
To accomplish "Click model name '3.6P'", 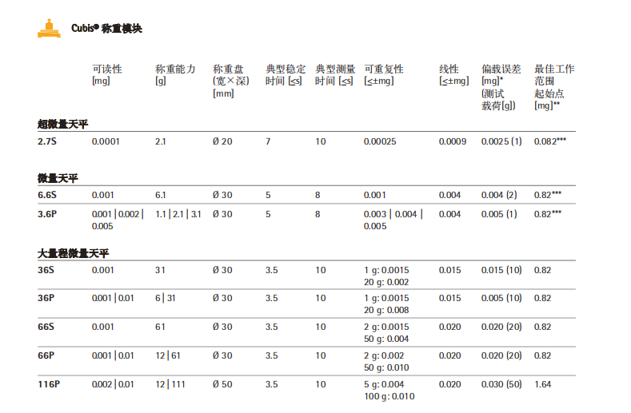I will 47,214.
